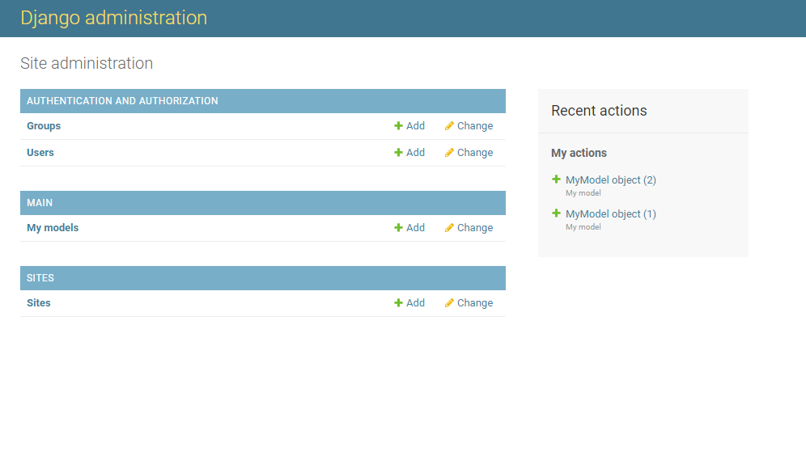The image size is (806, 456).
Task: Open the MAIN app section header
Action: [40, 203]
